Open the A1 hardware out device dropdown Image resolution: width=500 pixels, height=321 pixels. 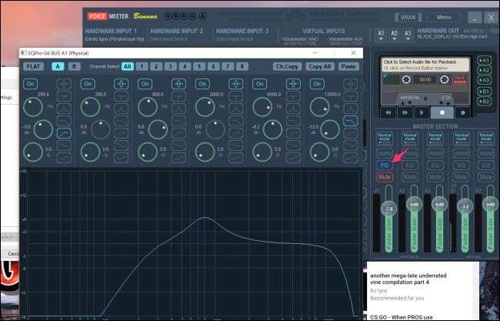coord(382,33)
